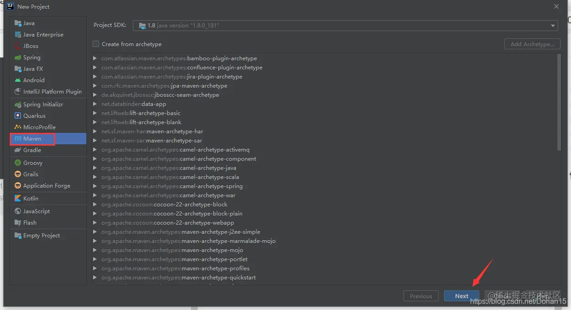This screenshot has height=310, width=571.
Task: Click the archetype list vertical scrollbar
Action: coord(559,102)
